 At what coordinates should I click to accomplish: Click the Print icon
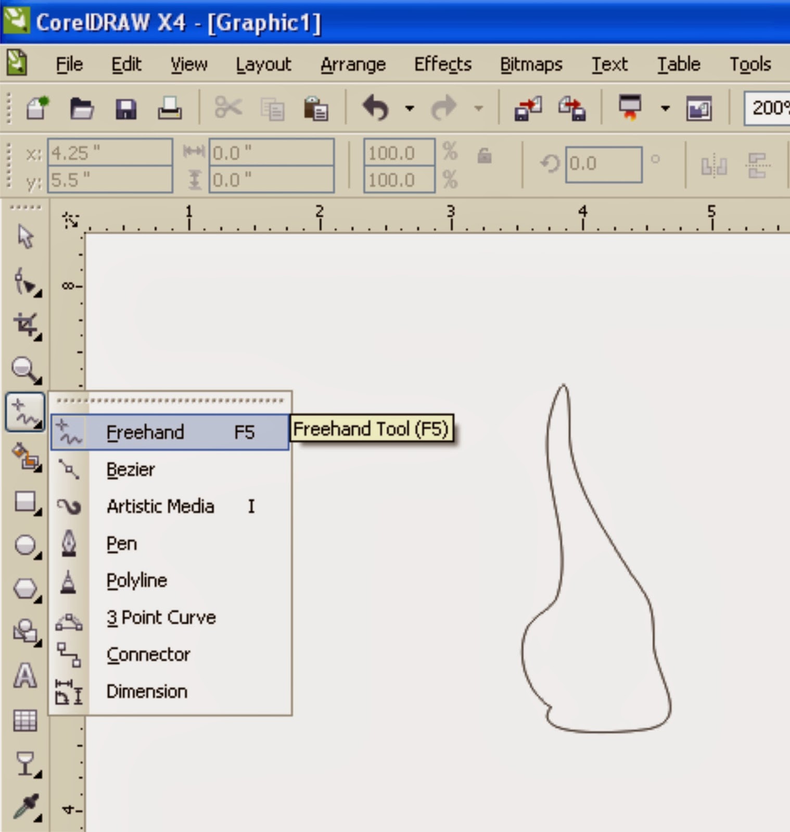(x=170, y=108)
